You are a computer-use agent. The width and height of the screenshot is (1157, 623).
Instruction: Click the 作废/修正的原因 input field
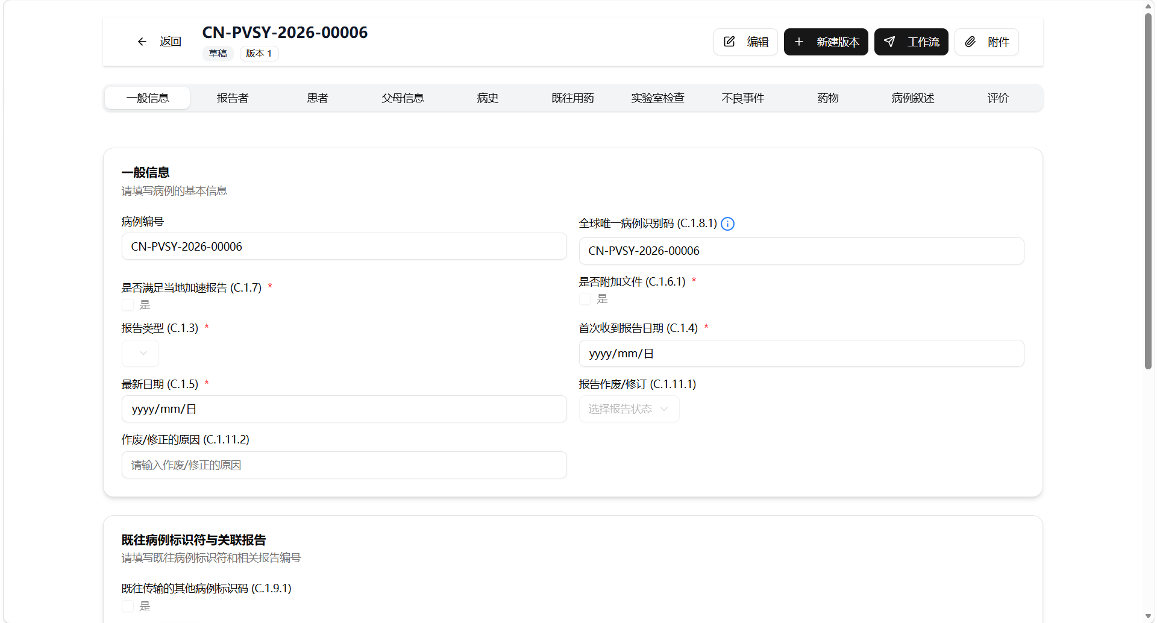tap(344, 465)
